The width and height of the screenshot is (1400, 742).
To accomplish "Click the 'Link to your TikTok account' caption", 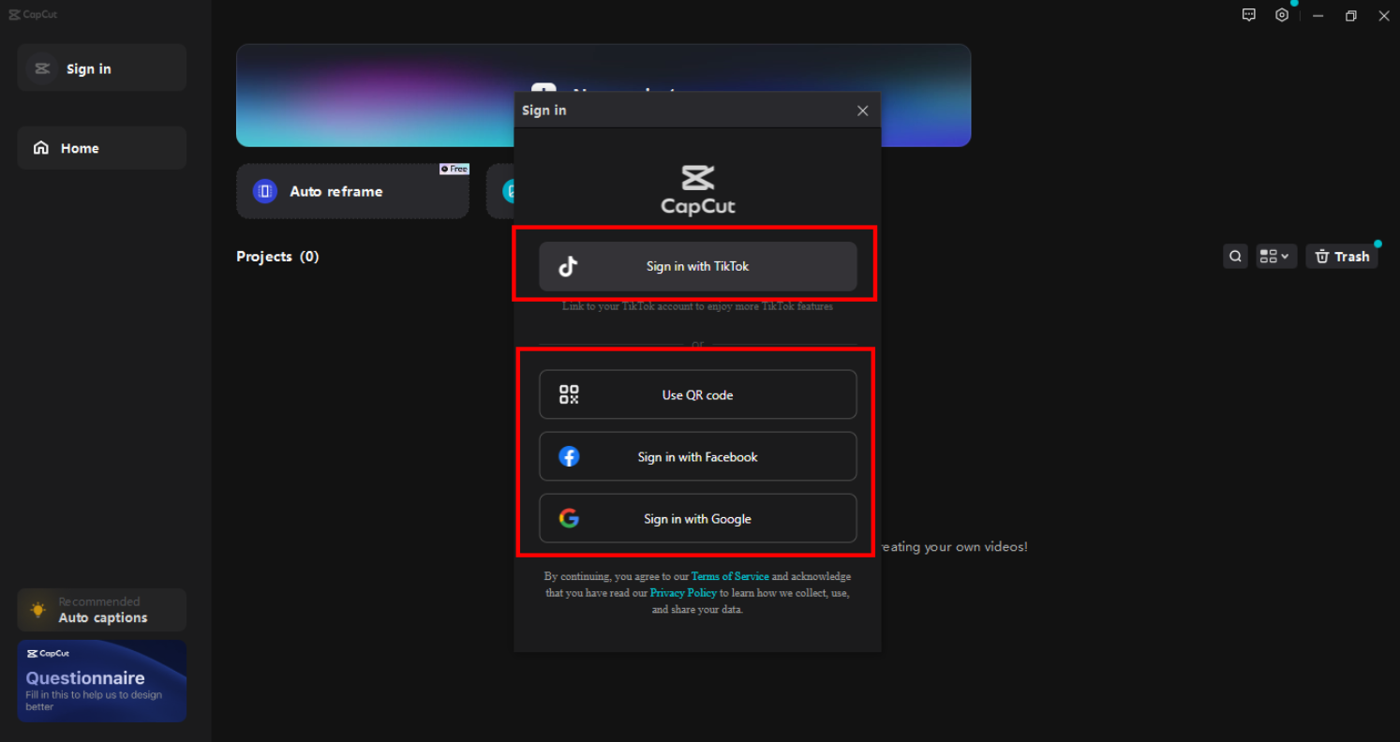I will pyautogui.click(x=698, y=306).
